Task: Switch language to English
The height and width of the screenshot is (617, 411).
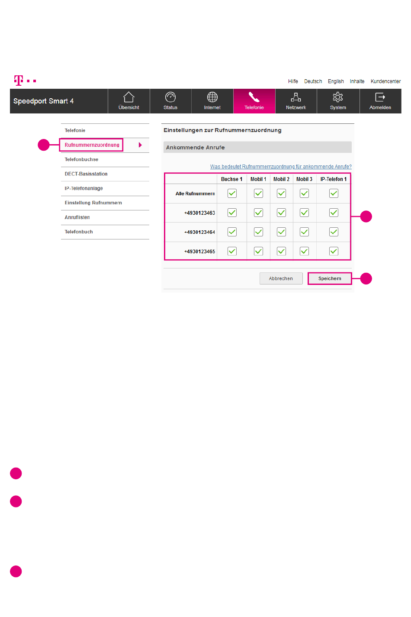Action: pos(336,81)
